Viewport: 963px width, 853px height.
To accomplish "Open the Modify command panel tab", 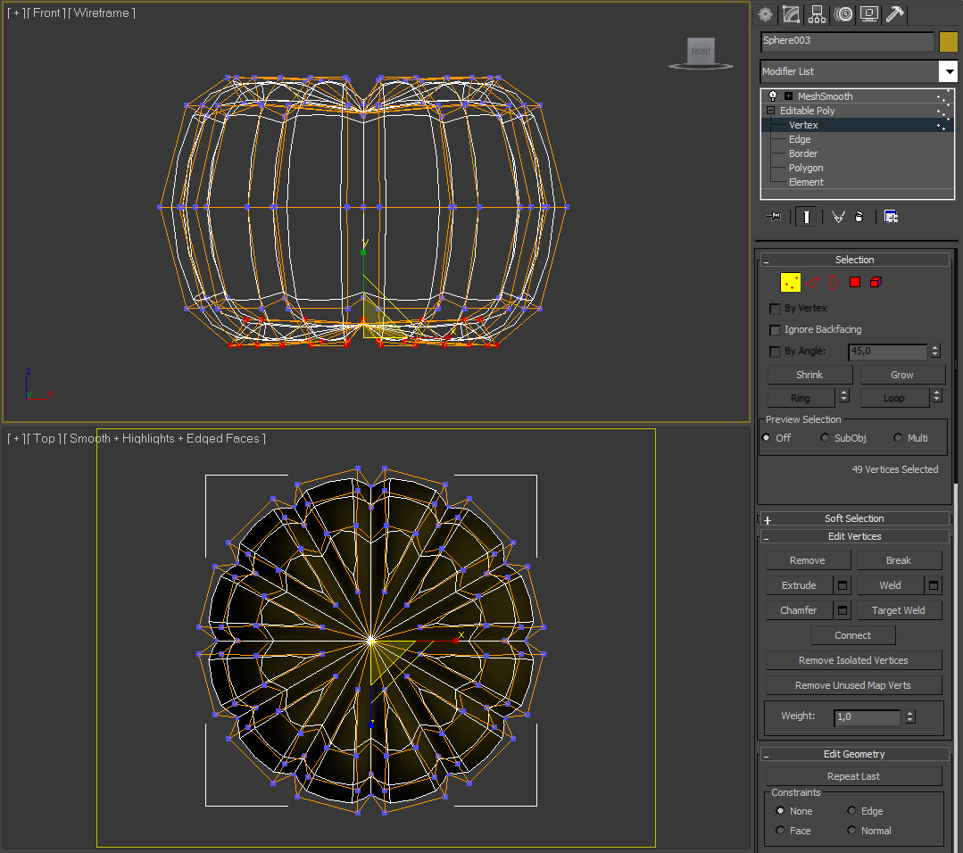I will 791,14.
